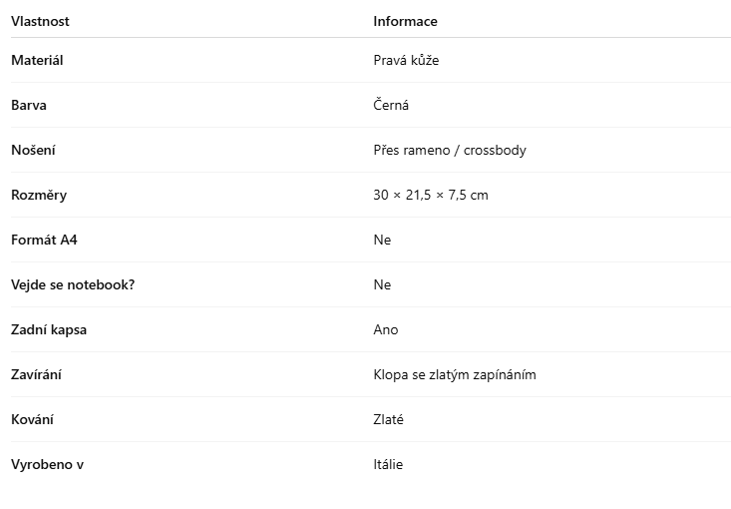Click 'Ne' in the notebook row

click(382, 284)
